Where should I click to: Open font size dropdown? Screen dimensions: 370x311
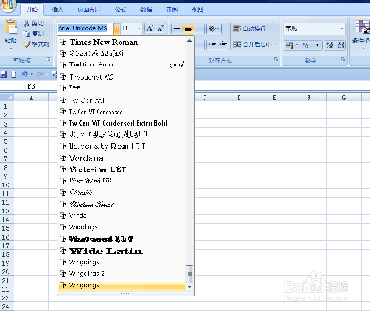pos(139,28)
